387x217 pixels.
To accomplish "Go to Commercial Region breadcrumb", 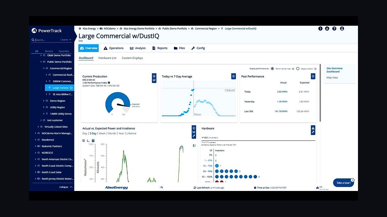I will click(206, 29).
